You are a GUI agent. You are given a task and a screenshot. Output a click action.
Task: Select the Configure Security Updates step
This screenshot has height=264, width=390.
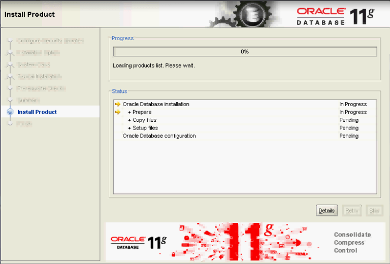tap(50, 41)
